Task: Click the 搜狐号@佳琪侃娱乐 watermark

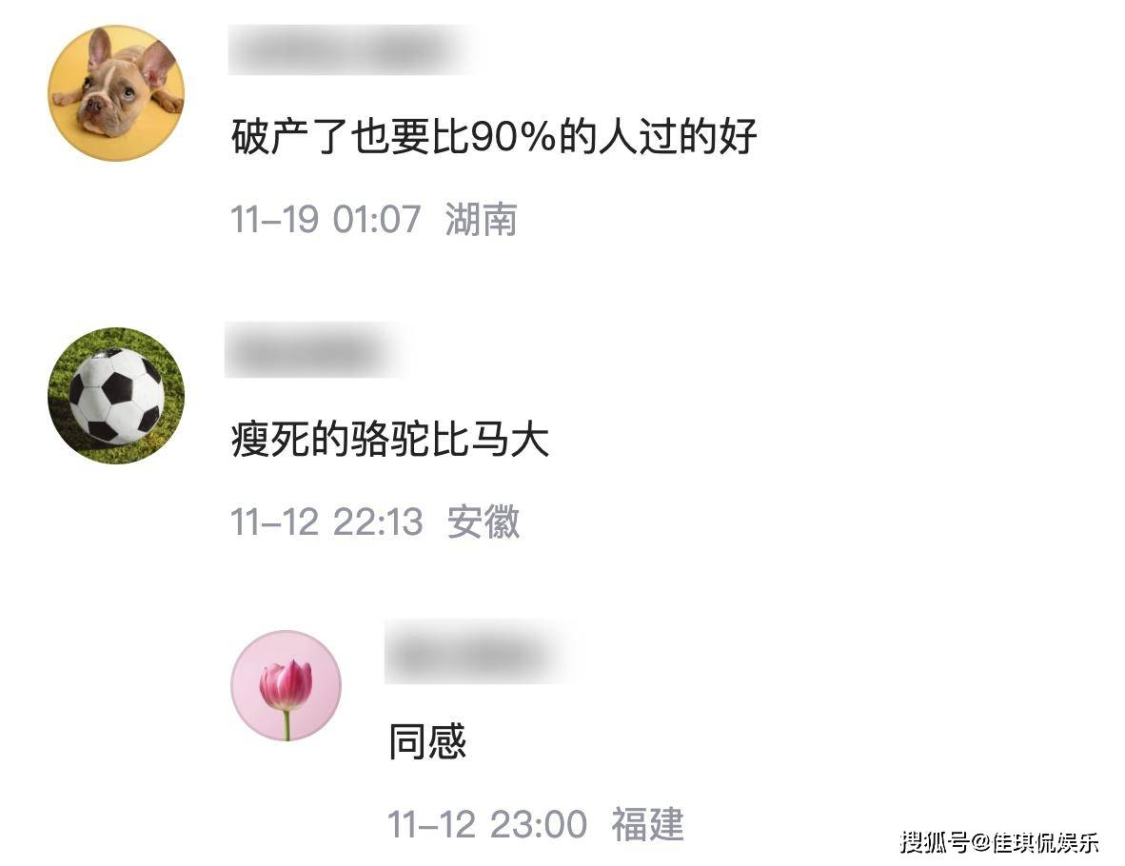Action: [x=999, y=841]
